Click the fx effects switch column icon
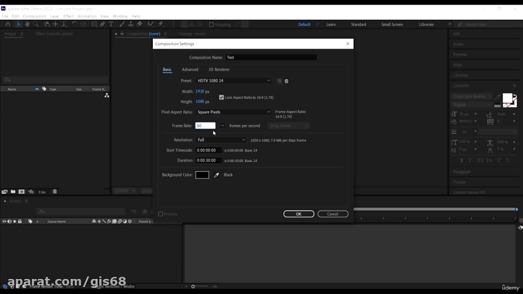This screenshot has height=294, width=523. point(109,221)
